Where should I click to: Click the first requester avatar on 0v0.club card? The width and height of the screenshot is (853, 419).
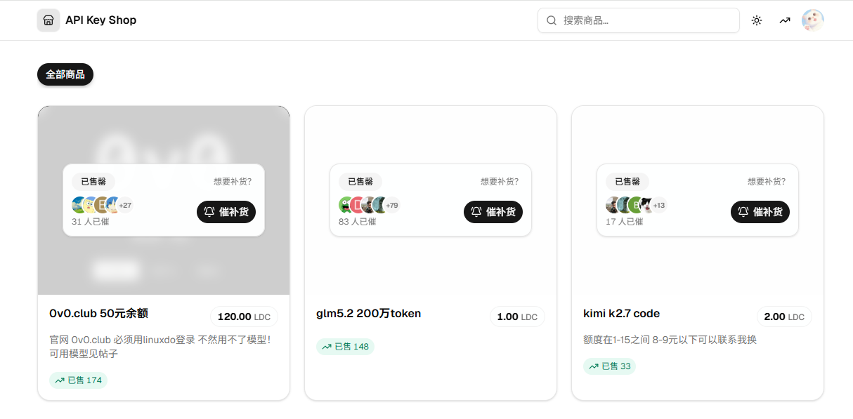point(79,205)
